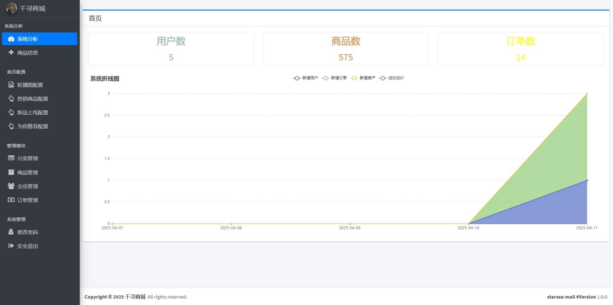
Task: Open the 商品数 statistics card
Action: [345, 48]
